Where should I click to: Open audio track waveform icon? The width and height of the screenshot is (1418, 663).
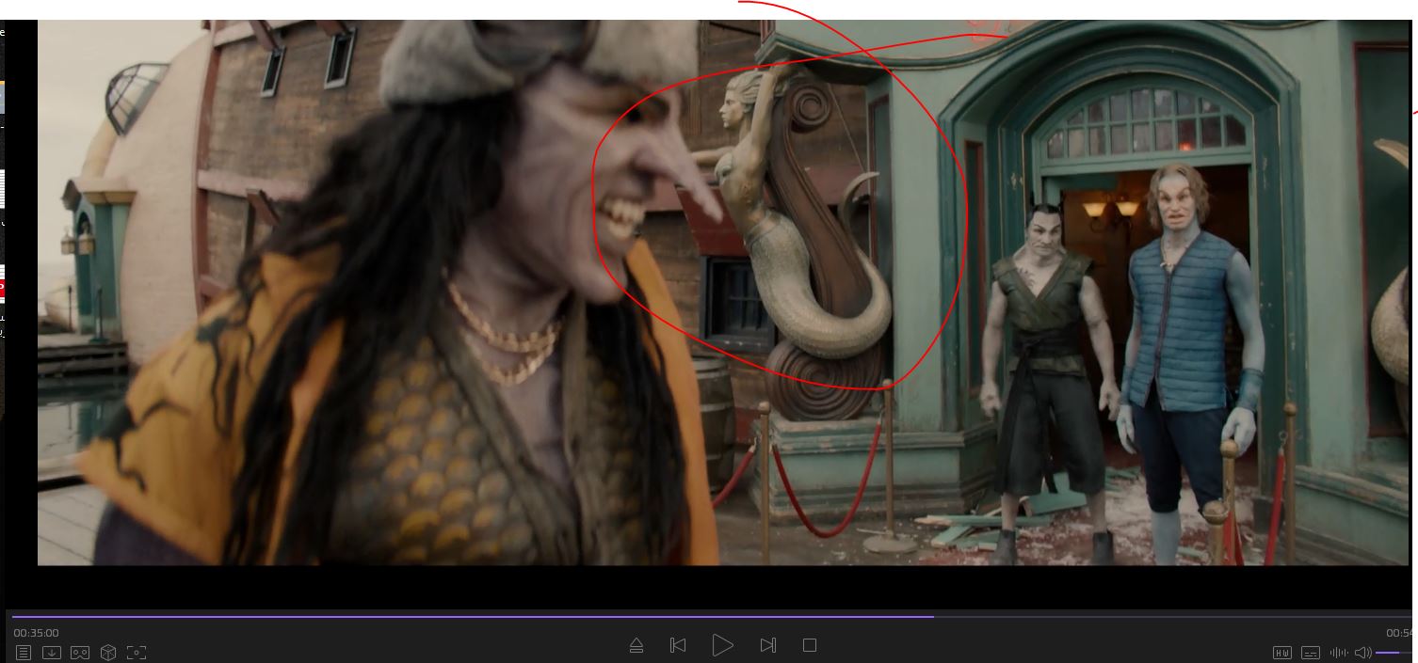coord(1338,653)
